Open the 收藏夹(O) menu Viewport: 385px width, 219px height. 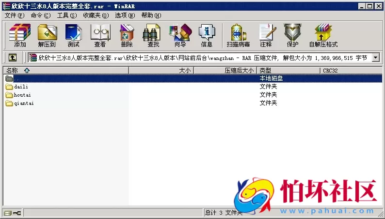click(96, 15)
